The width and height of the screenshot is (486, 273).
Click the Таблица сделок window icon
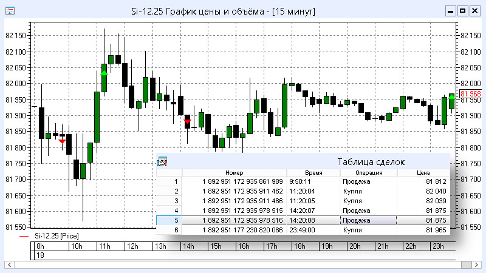[x=162, y=162]
